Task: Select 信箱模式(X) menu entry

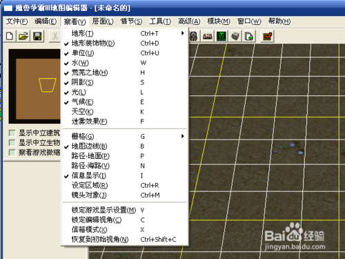Action: pos(125,229)
